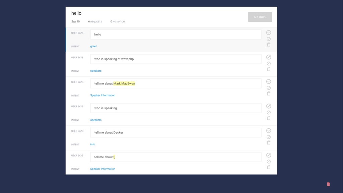Viewport: 343px width, 193px height.
Task: Approve the 'hello' user request checkmark
Action: pyautogui.click(x=269, y=33)
